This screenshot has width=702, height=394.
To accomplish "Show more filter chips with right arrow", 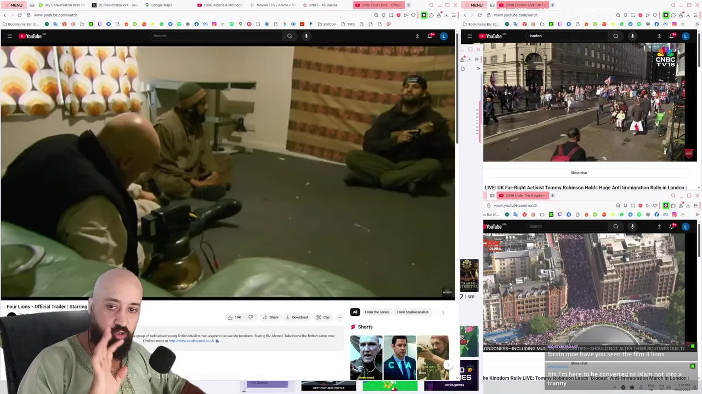I will 443,312.
